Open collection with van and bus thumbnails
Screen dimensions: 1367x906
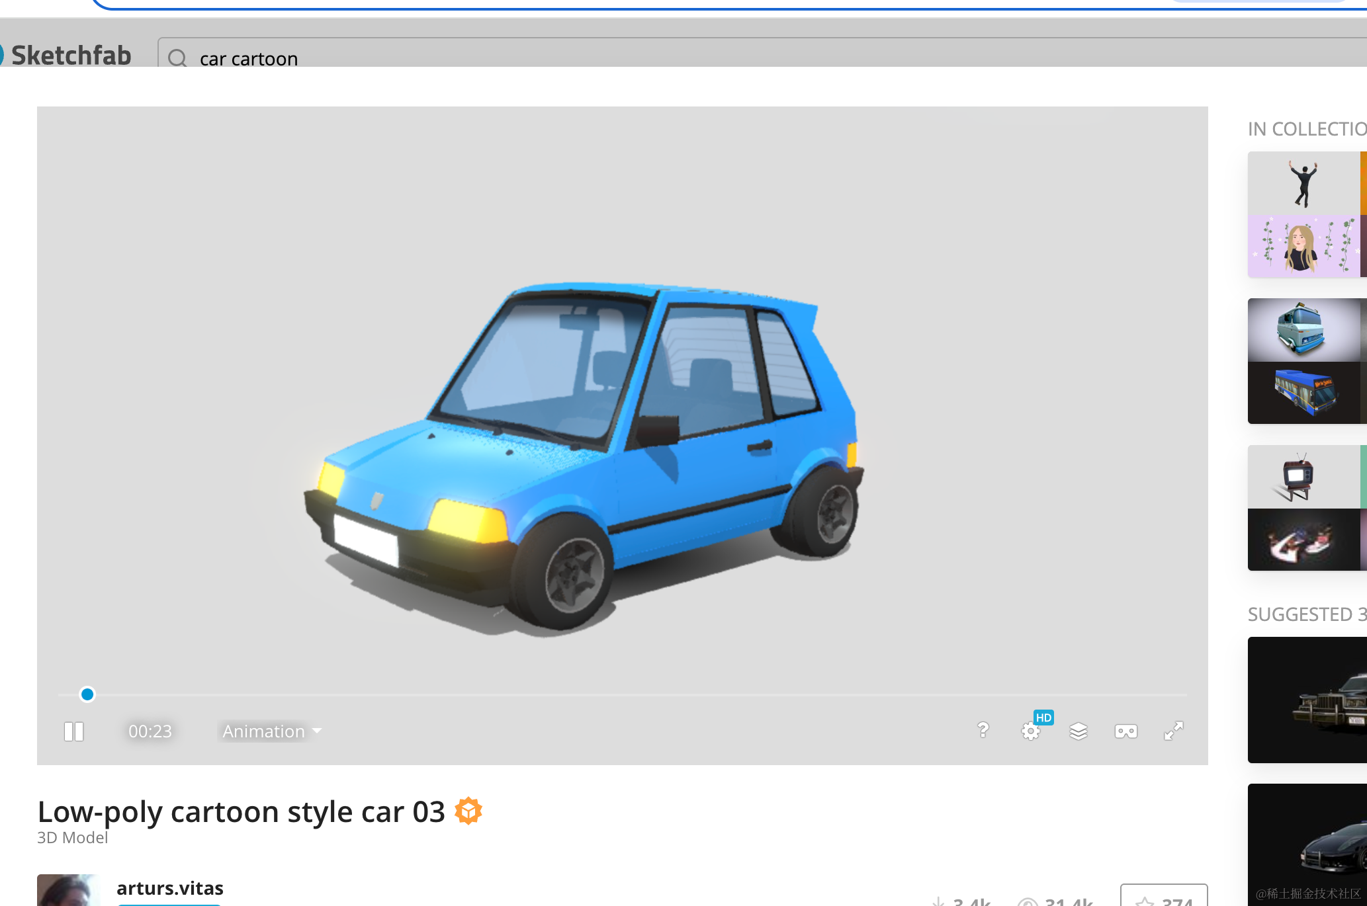point(1307,361)
